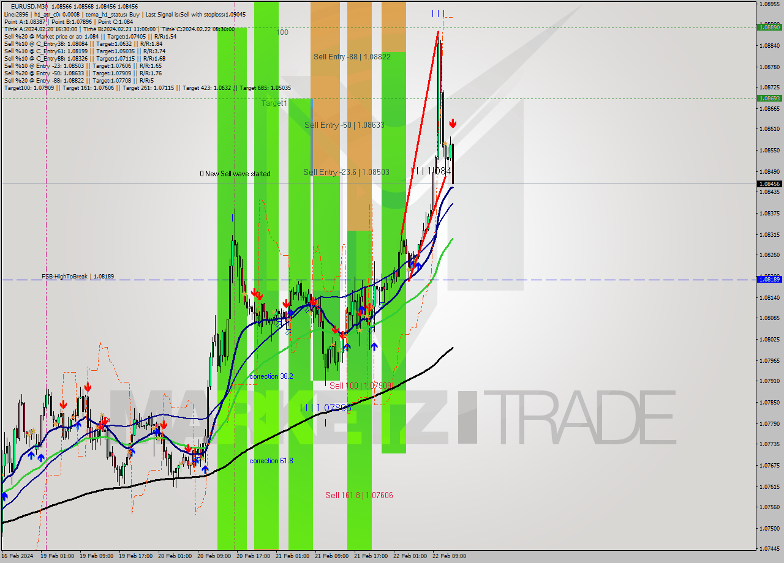Click the '20 Feb 17:00' time axis label
Viewport: 784px width, 563px height.
[253, 556]
